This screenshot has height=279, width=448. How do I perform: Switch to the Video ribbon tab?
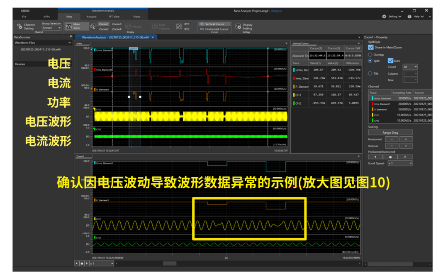pyautogui.click(x=136, y=17)
